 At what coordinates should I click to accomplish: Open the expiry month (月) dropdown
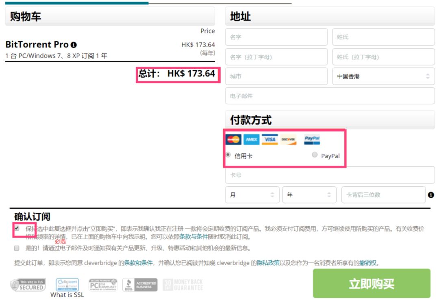(x=252, y=195)
